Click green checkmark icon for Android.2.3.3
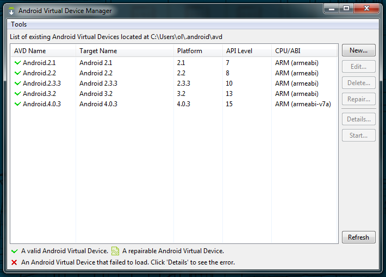 point(17,83)
